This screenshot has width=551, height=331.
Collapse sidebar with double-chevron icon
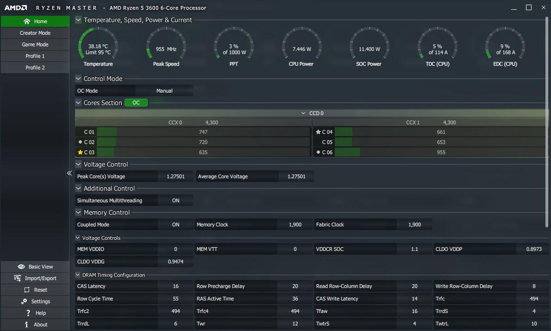click(x=69, y=173)
